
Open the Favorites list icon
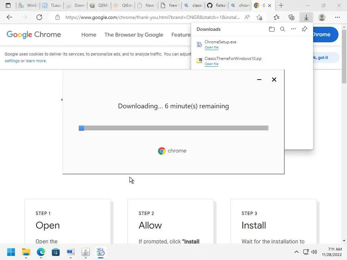tap(277, 17)
